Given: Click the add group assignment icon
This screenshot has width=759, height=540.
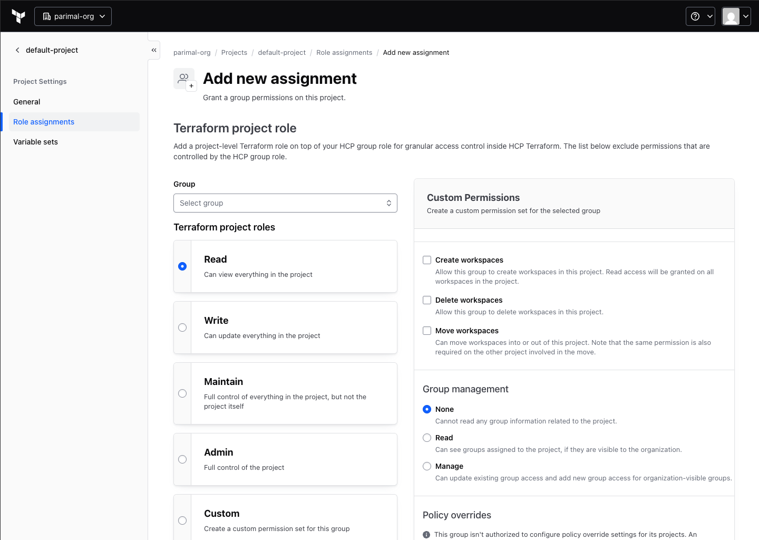Looking at the screenshot, I should [x=184, y=80].
